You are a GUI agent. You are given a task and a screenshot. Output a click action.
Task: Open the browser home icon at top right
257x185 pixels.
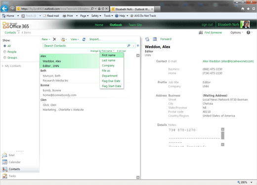pyautogui.click(x=243, y=9)
